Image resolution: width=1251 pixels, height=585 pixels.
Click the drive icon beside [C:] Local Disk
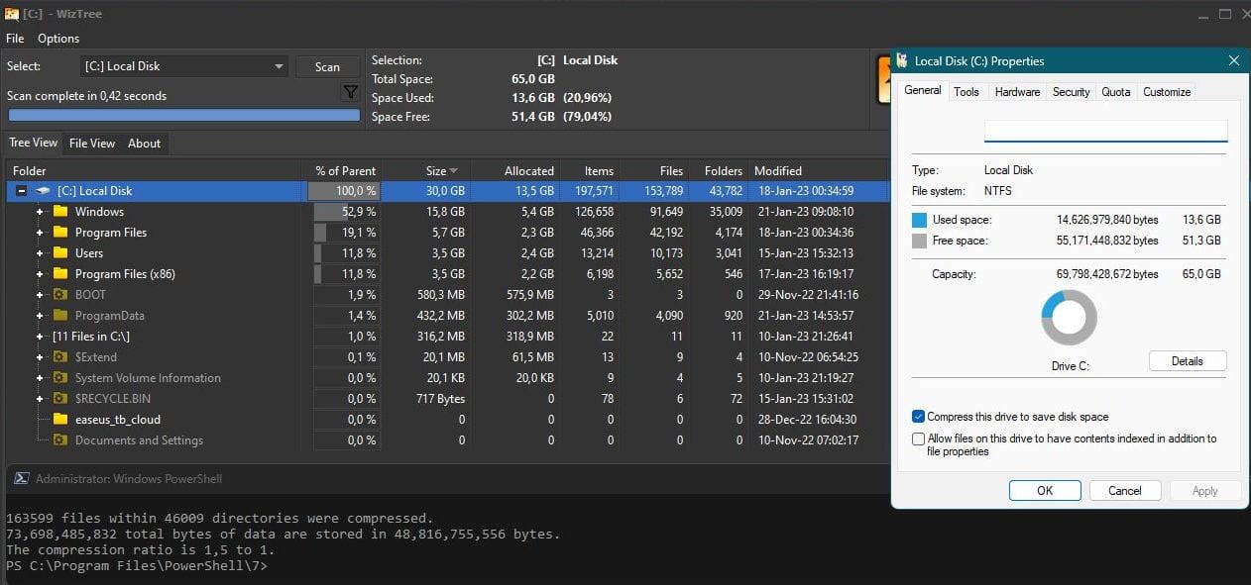pyautogui.click(x=43, y=191)
